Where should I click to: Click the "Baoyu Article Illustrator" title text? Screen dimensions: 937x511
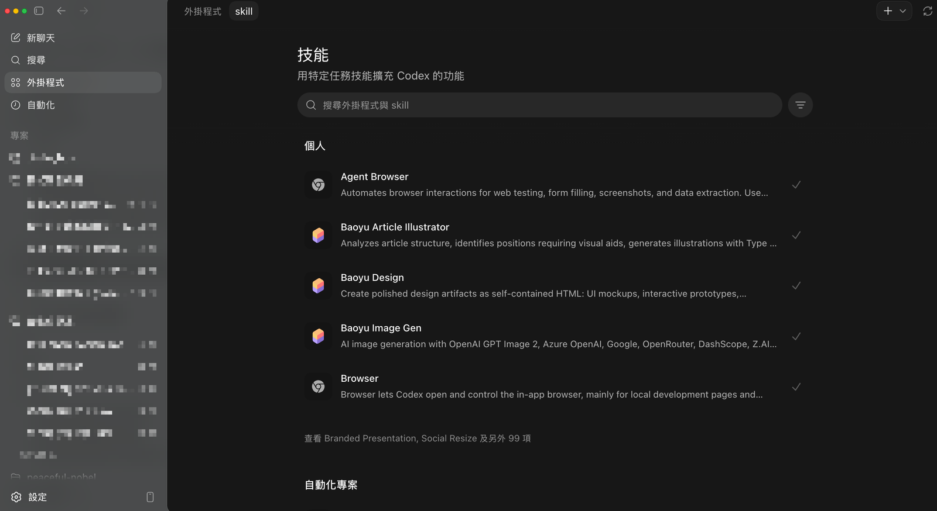coord(395,227)
